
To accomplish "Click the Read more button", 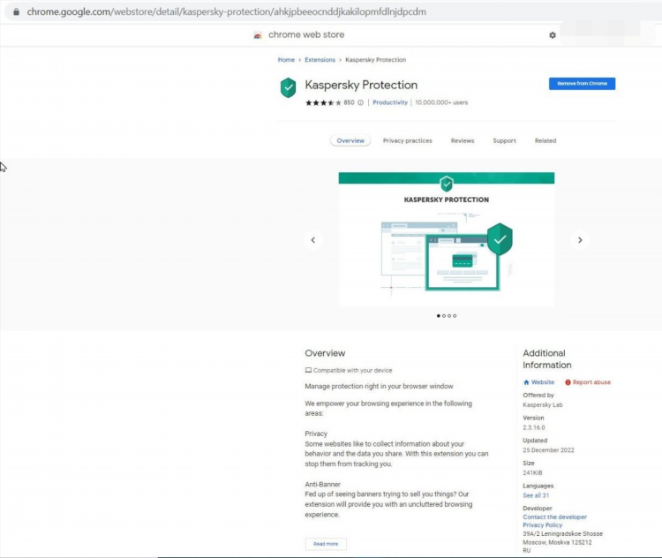I will [x=326, y=544].
